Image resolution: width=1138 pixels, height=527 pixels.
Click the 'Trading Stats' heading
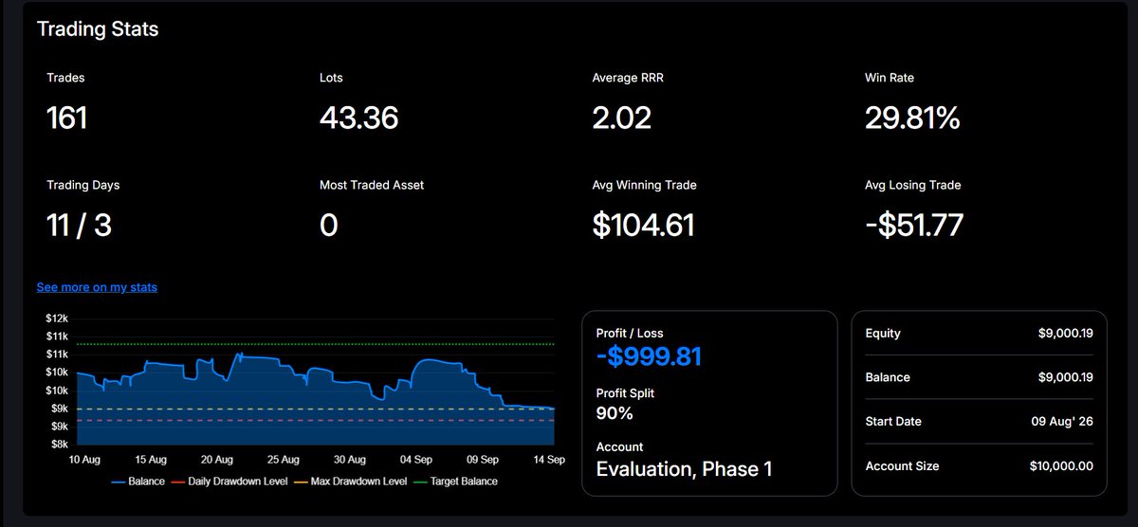98,29
